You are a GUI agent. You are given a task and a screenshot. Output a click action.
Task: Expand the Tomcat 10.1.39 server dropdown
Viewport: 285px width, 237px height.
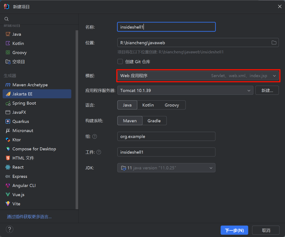[x=185, y=90]
